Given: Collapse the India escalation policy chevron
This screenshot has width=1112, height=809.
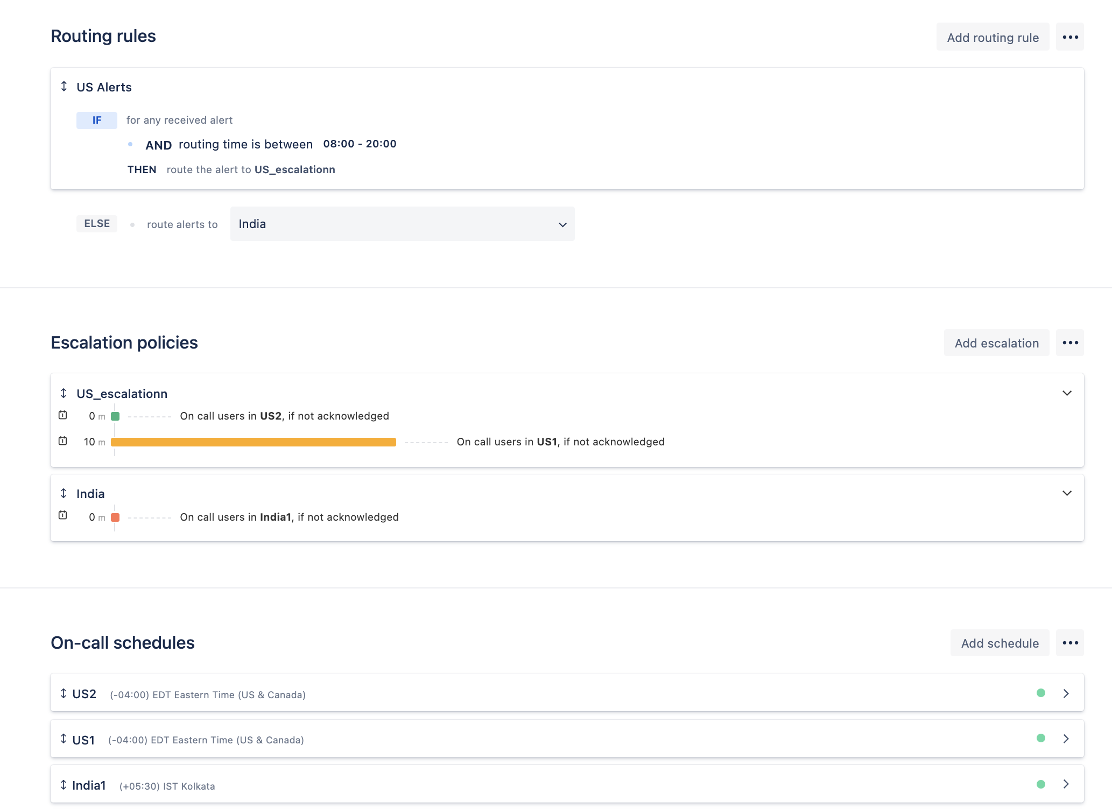Looking at the screenshot, I should tap(1067, 493).
